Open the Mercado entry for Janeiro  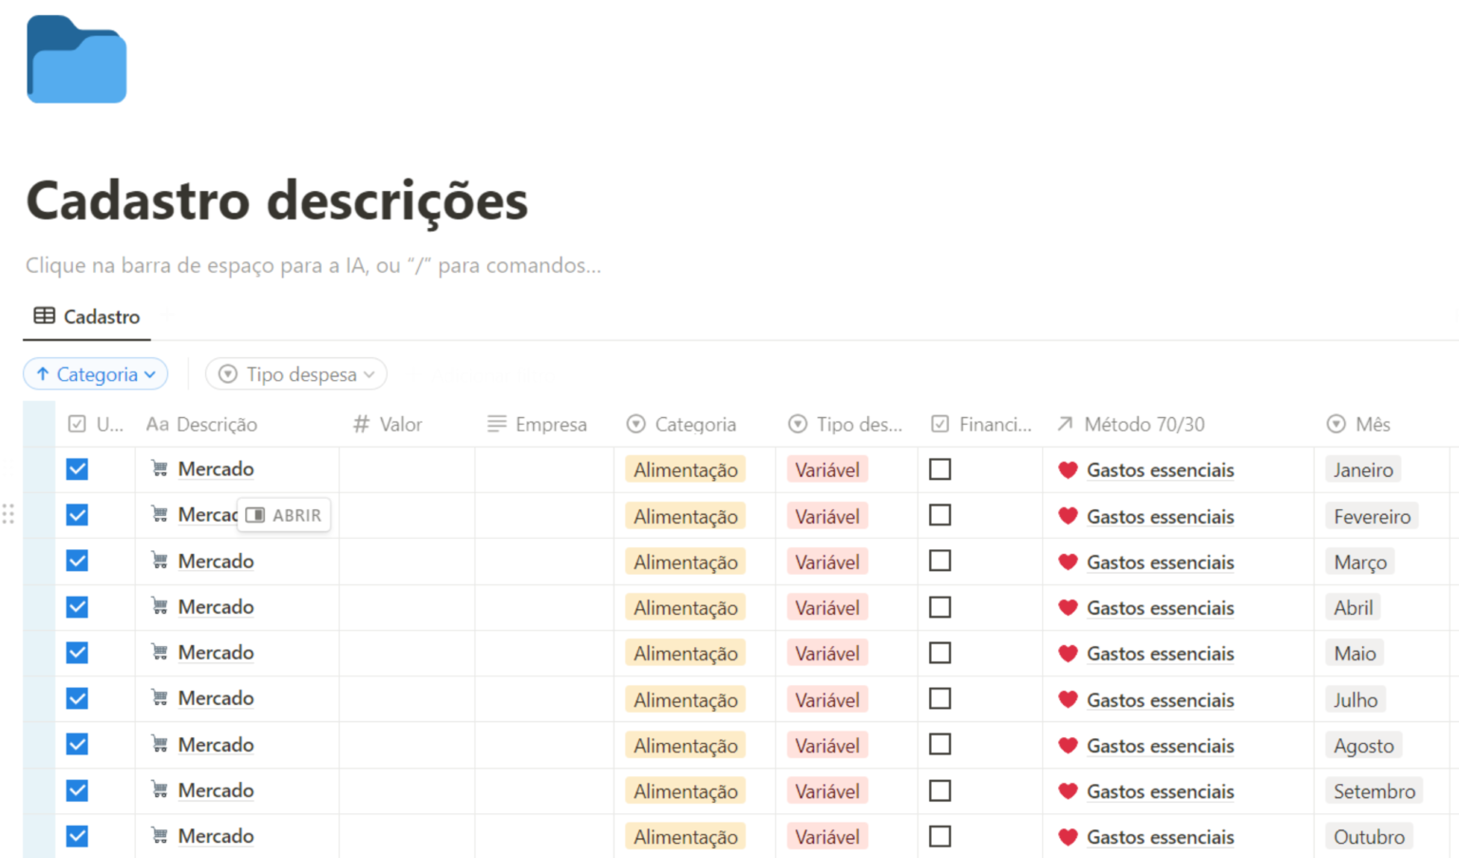coord(216,469)
